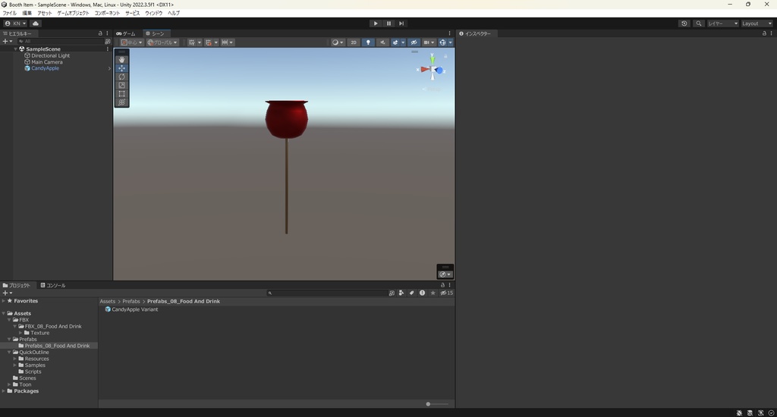Open the レイヤー dropdown
777x417 pixels.
(723, 24)
